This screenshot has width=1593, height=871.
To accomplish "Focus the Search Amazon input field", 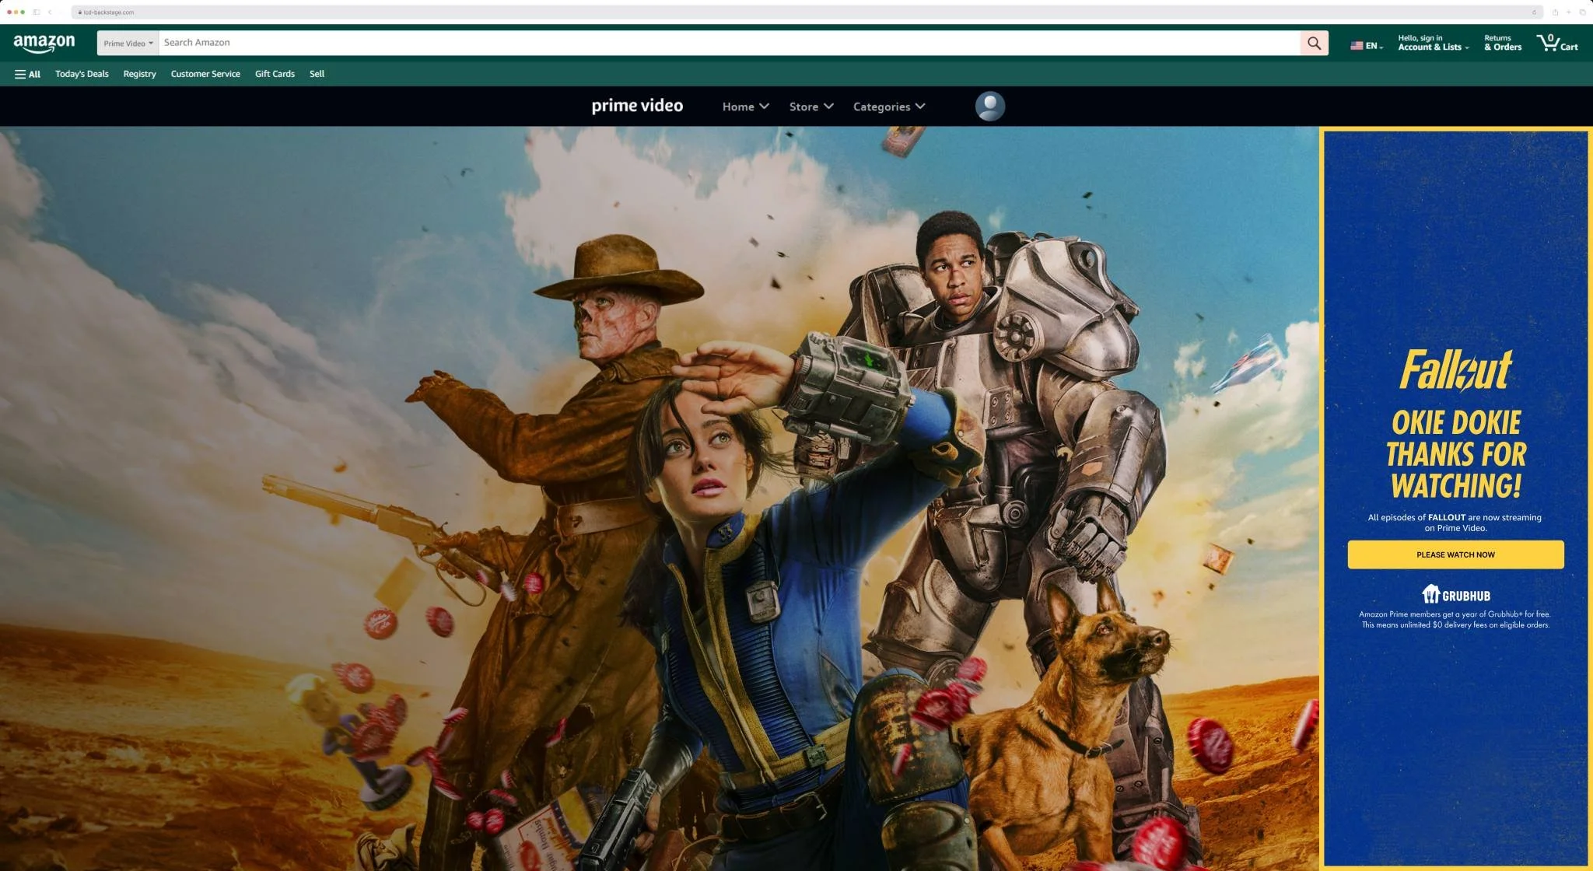I will coord(729,44).
